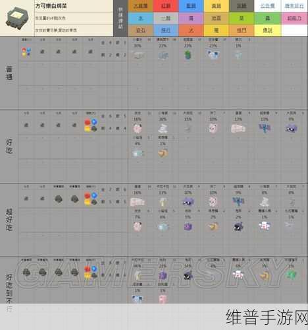Click the 30% Pokémon in 普通 row
The height and width of the screenshot is (330, 308).
click(x=138, y=55)
